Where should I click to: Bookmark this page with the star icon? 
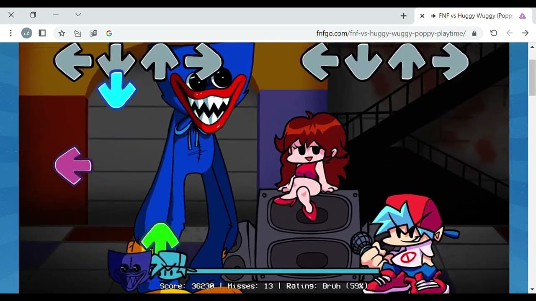[x=62, y=33]
